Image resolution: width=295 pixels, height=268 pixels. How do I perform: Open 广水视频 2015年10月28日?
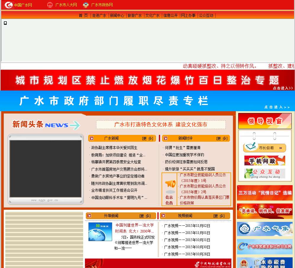coord(187,254)
